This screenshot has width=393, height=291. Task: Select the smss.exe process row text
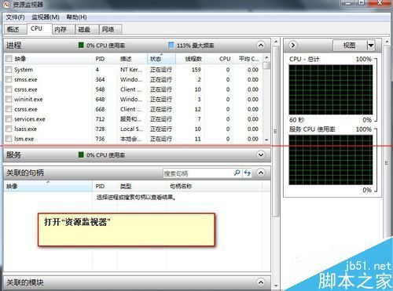(26, 79)
